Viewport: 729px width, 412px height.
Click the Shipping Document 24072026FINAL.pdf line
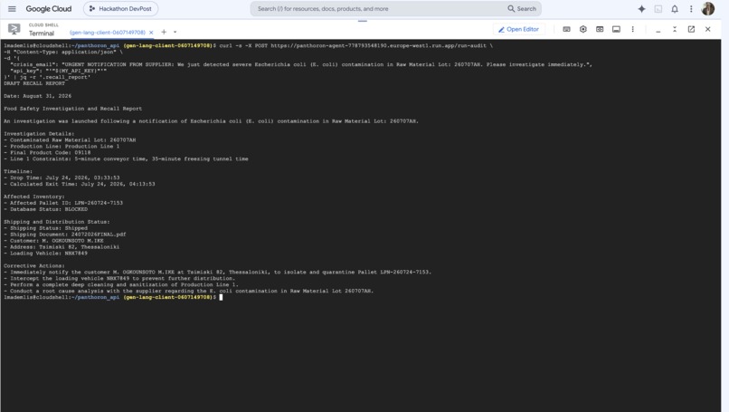pyautogui.click(x=65, y=235)
